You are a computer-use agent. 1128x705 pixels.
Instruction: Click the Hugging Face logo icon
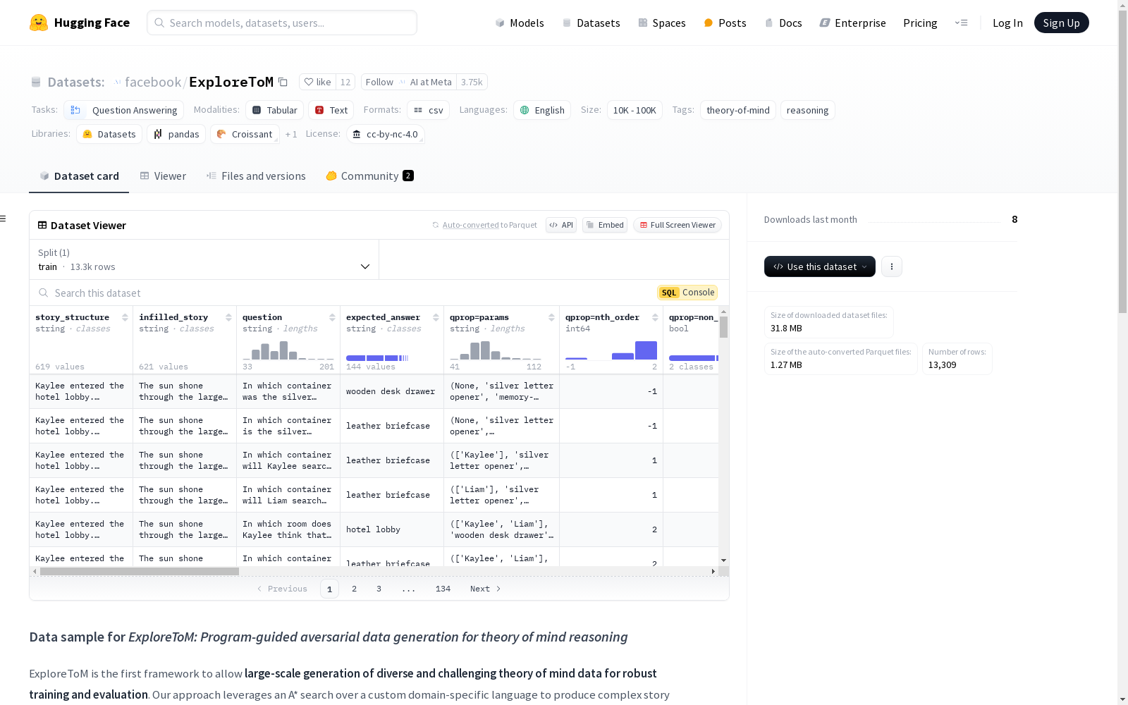(39, 23)
